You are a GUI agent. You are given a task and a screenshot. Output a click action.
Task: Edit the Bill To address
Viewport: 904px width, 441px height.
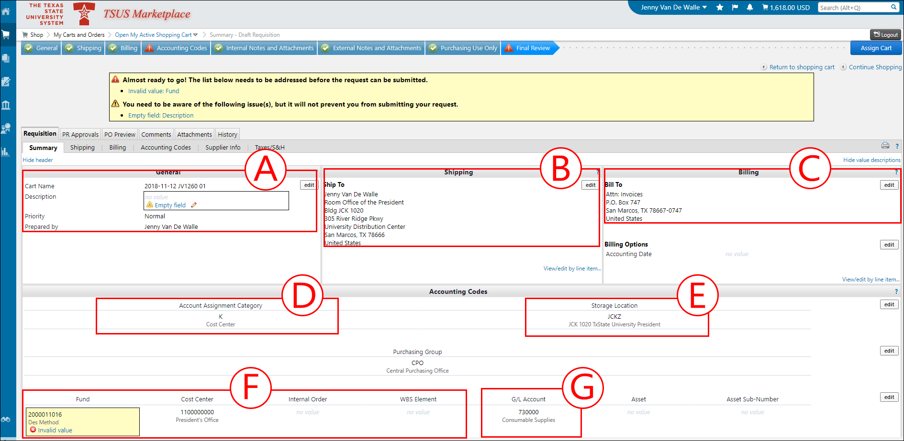pos(889,185)
